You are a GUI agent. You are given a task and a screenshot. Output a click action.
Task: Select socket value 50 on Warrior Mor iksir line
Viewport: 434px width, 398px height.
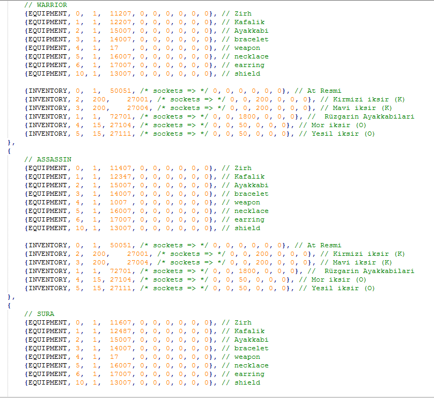(242, 125)
